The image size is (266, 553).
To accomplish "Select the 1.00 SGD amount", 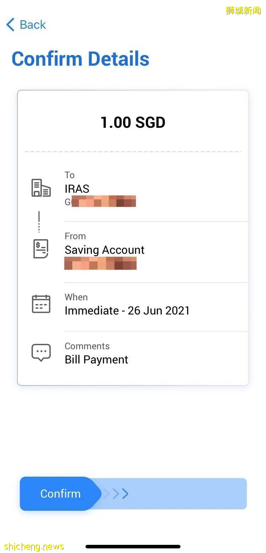I will (133, 123).
